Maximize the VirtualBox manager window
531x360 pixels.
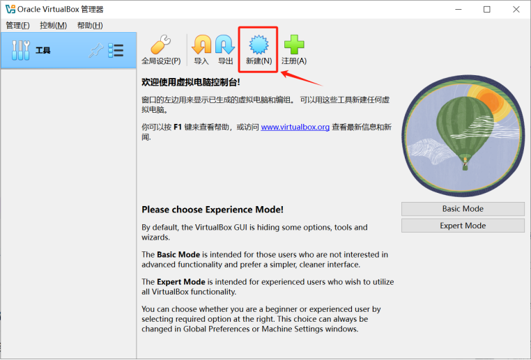click(x=486, y=9)
